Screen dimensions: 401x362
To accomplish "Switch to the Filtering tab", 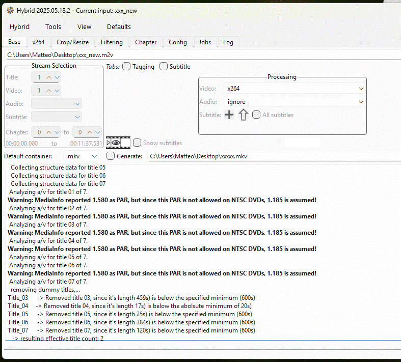I will tap(112, 42).
